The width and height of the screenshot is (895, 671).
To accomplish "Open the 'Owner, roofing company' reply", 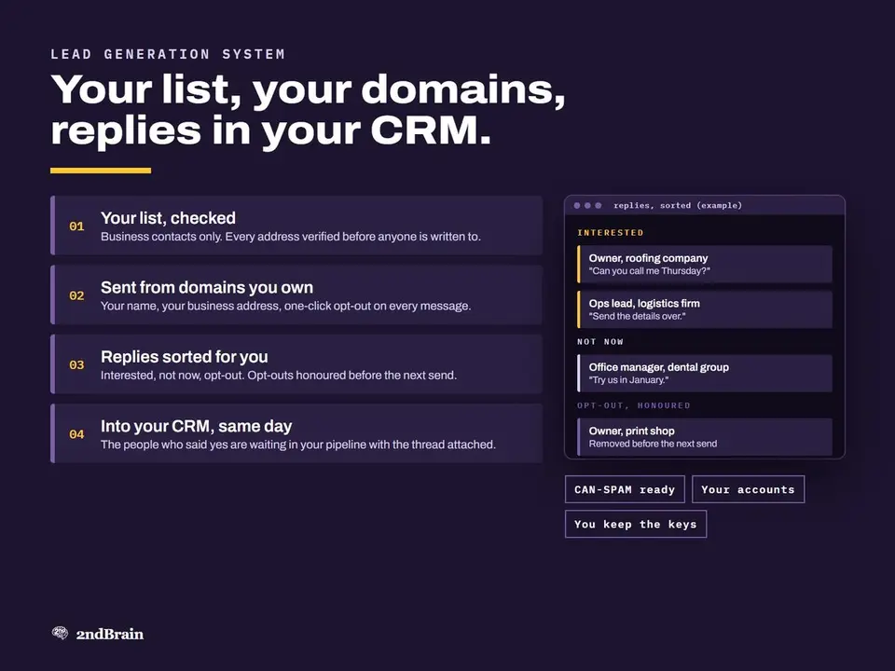I will coord(705,264).
